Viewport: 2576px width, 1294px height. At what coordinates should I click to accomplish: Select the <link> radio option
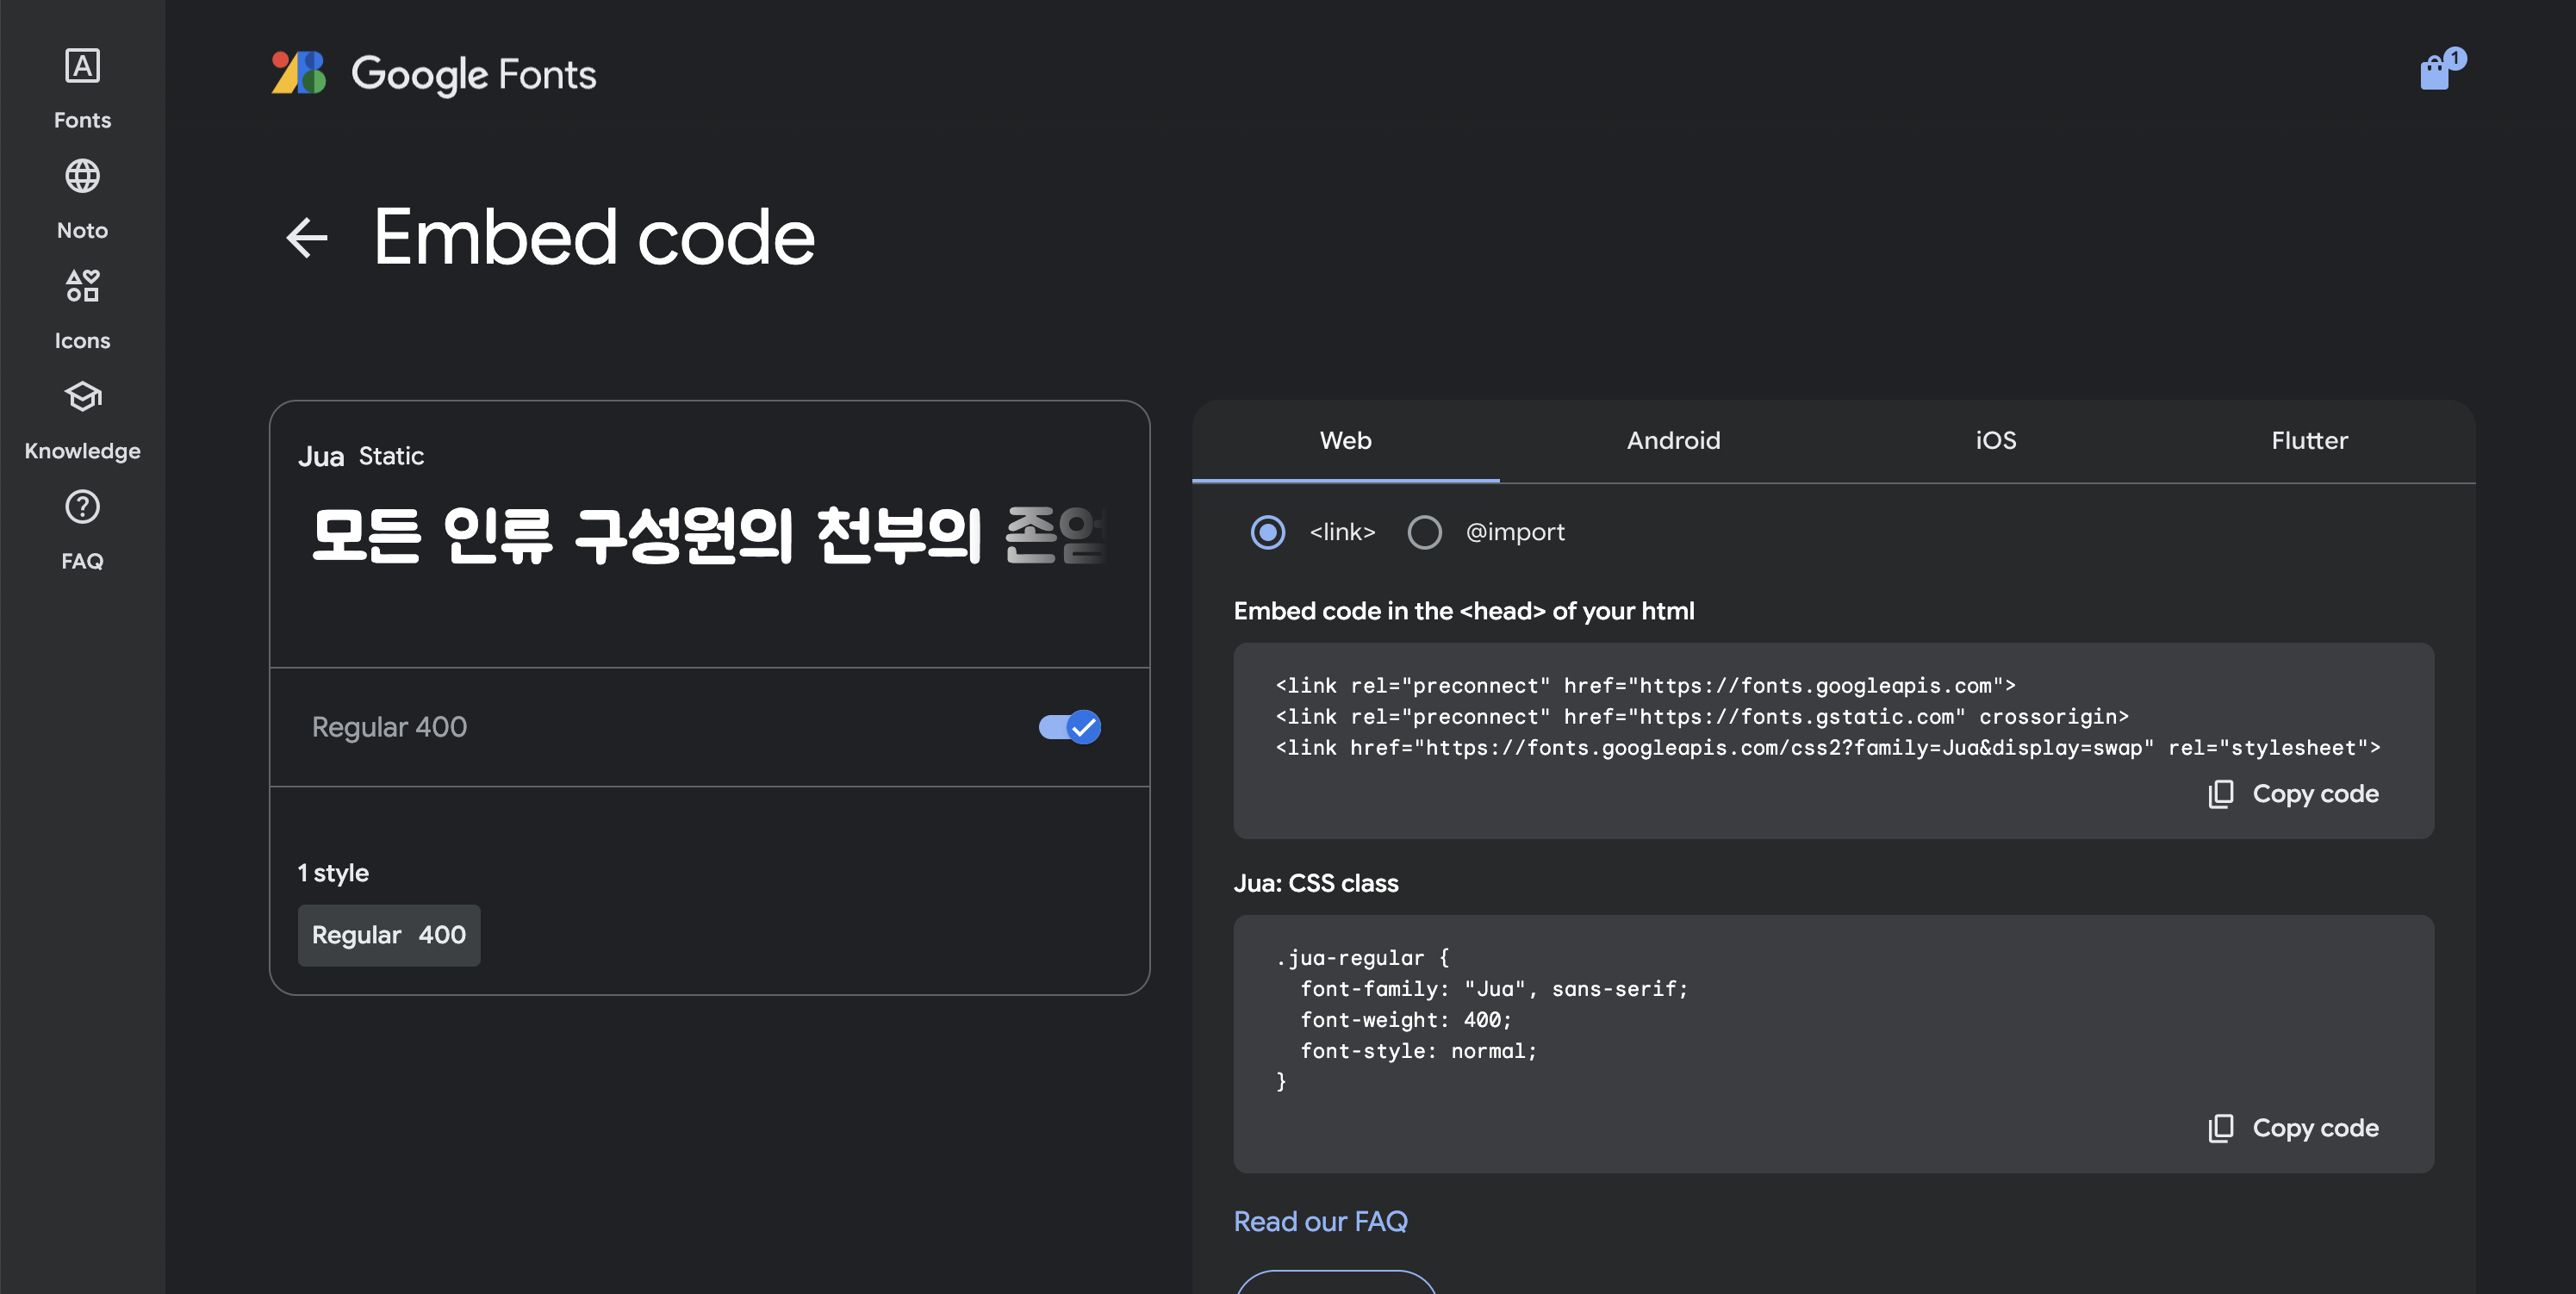1268,532
